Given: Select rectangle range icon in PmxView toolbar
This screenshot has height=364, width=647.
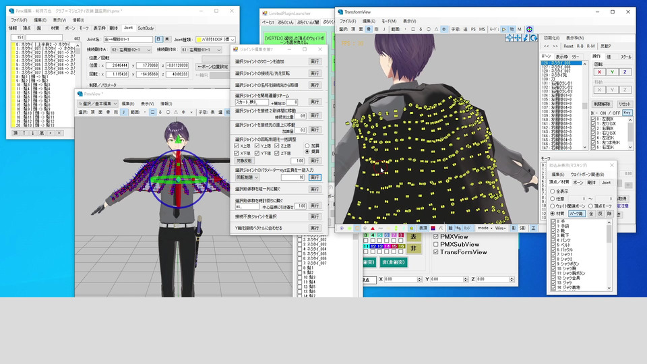Looking at the screenshot, I should coord(153,112).
